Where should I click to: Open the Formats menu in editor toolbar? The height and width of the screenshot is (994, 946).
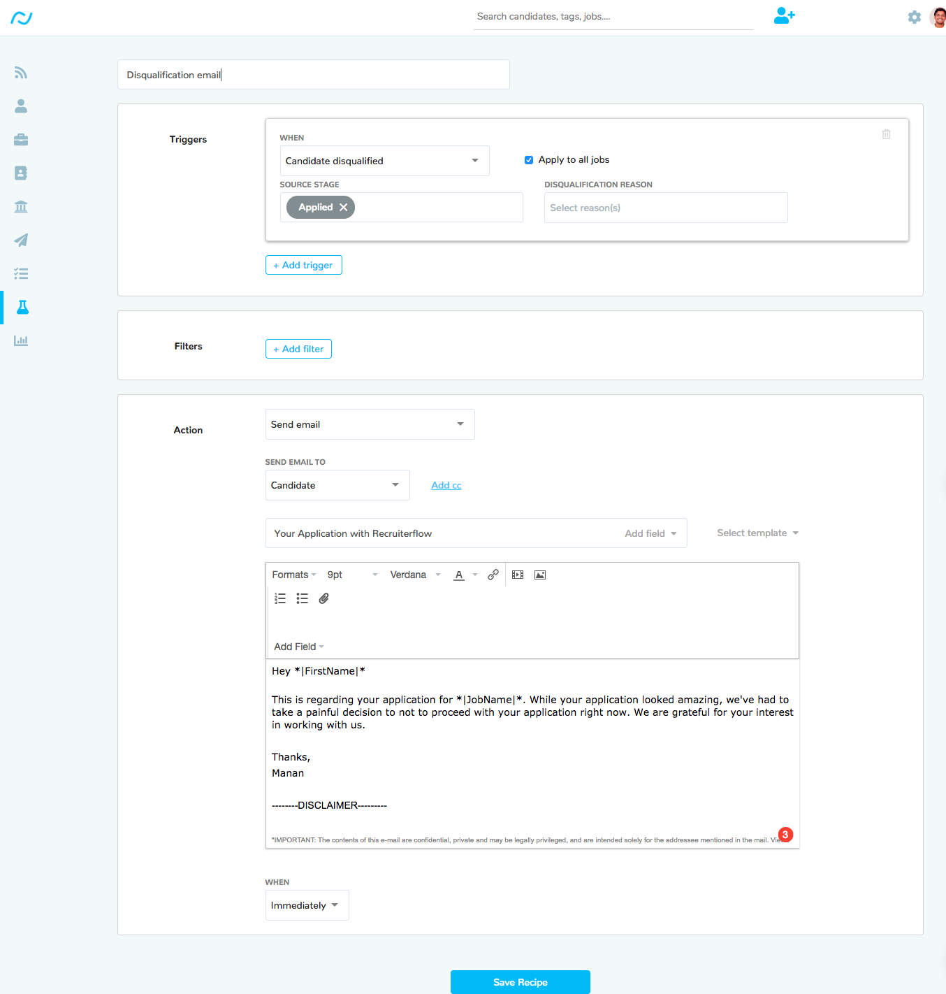pos(294,575)
